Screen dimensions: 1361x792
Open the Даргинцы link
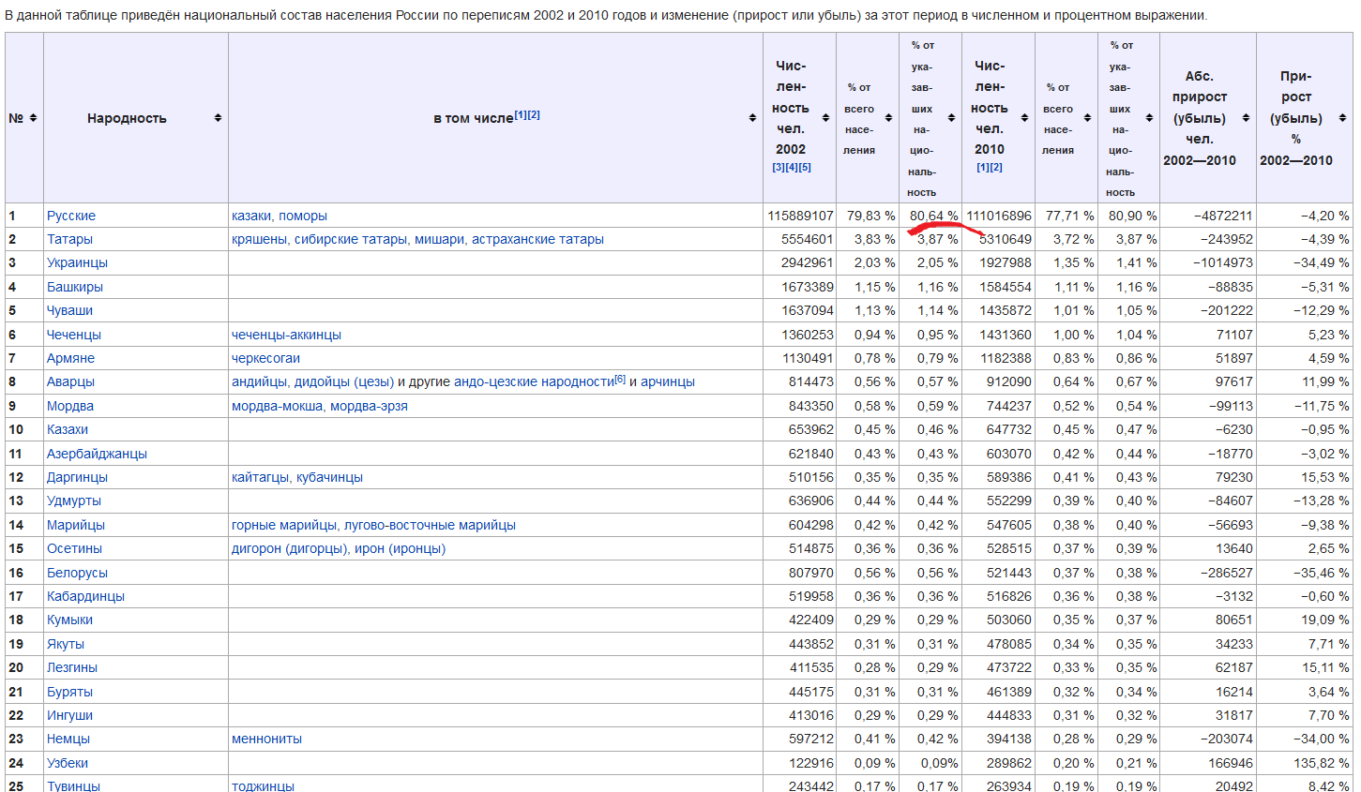(x=77, y=477)
